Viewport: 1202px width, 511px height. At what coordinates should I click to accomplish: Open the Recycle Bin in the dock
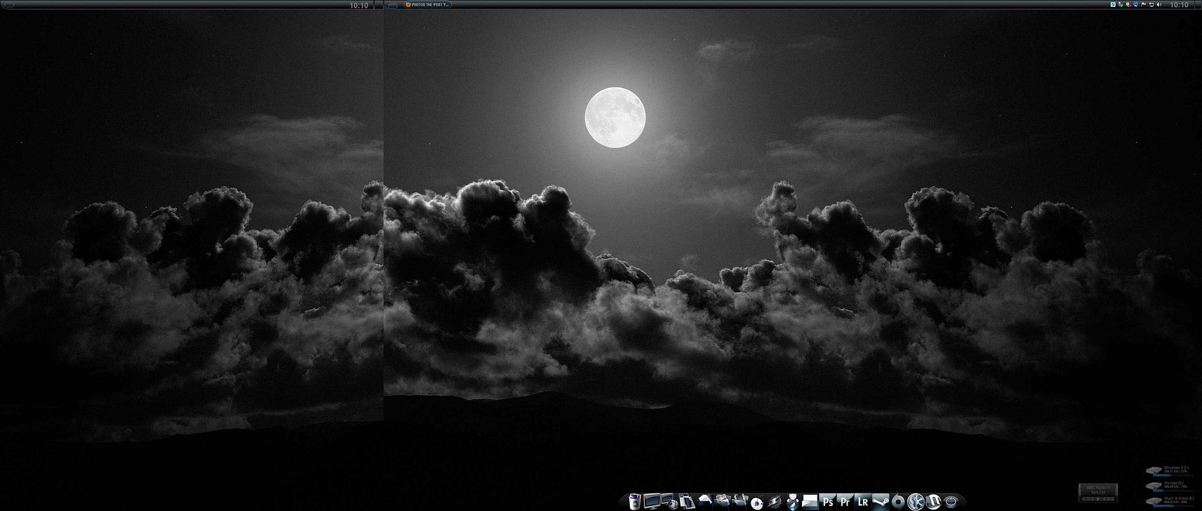(635, 502)
